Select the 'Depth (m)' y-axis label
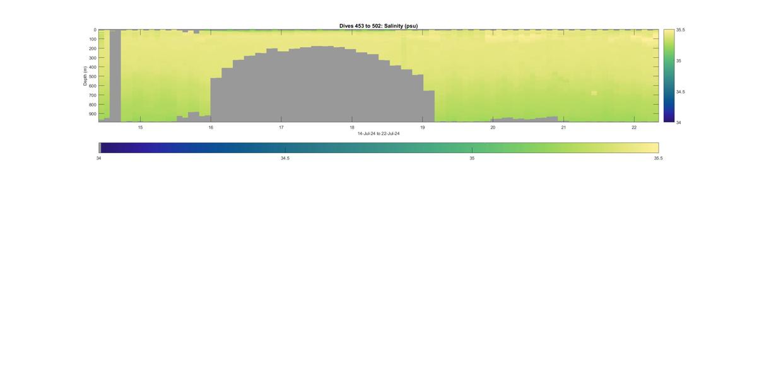 85,76
